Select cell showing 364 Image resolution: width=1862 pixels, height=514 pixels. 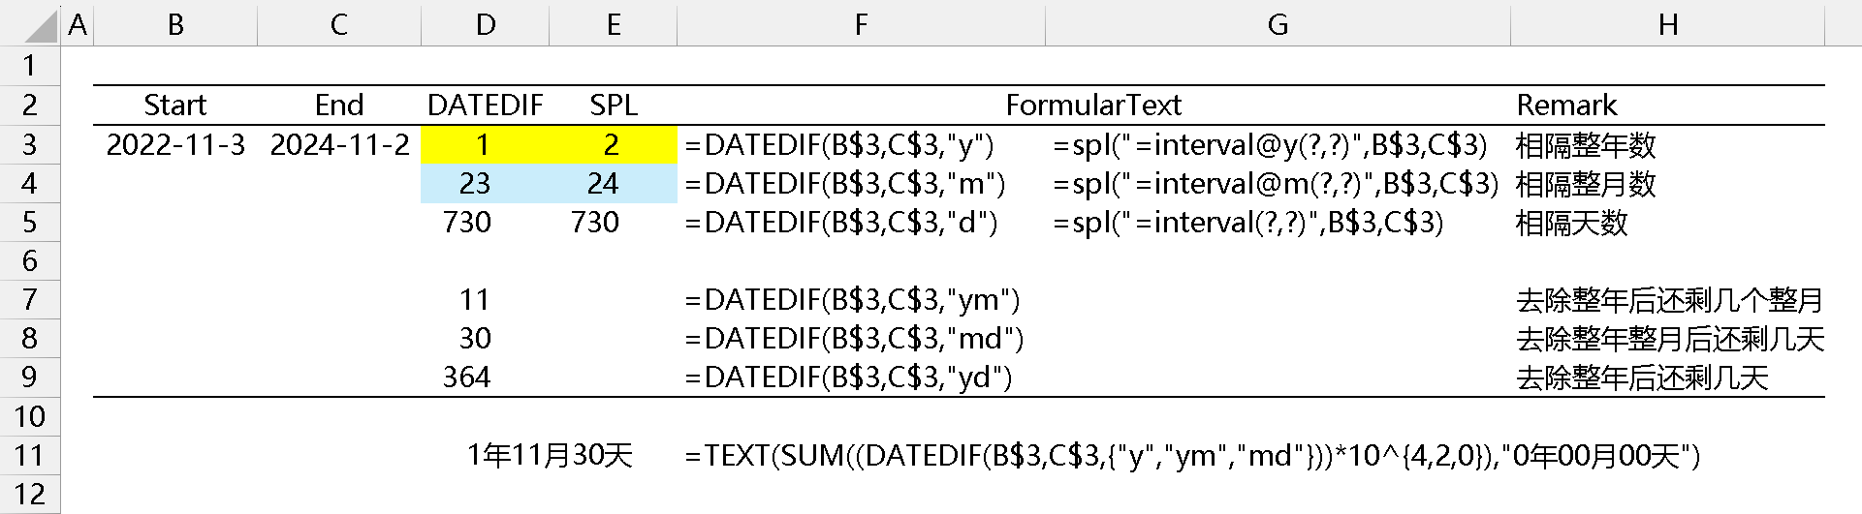(x=467, y=378)
